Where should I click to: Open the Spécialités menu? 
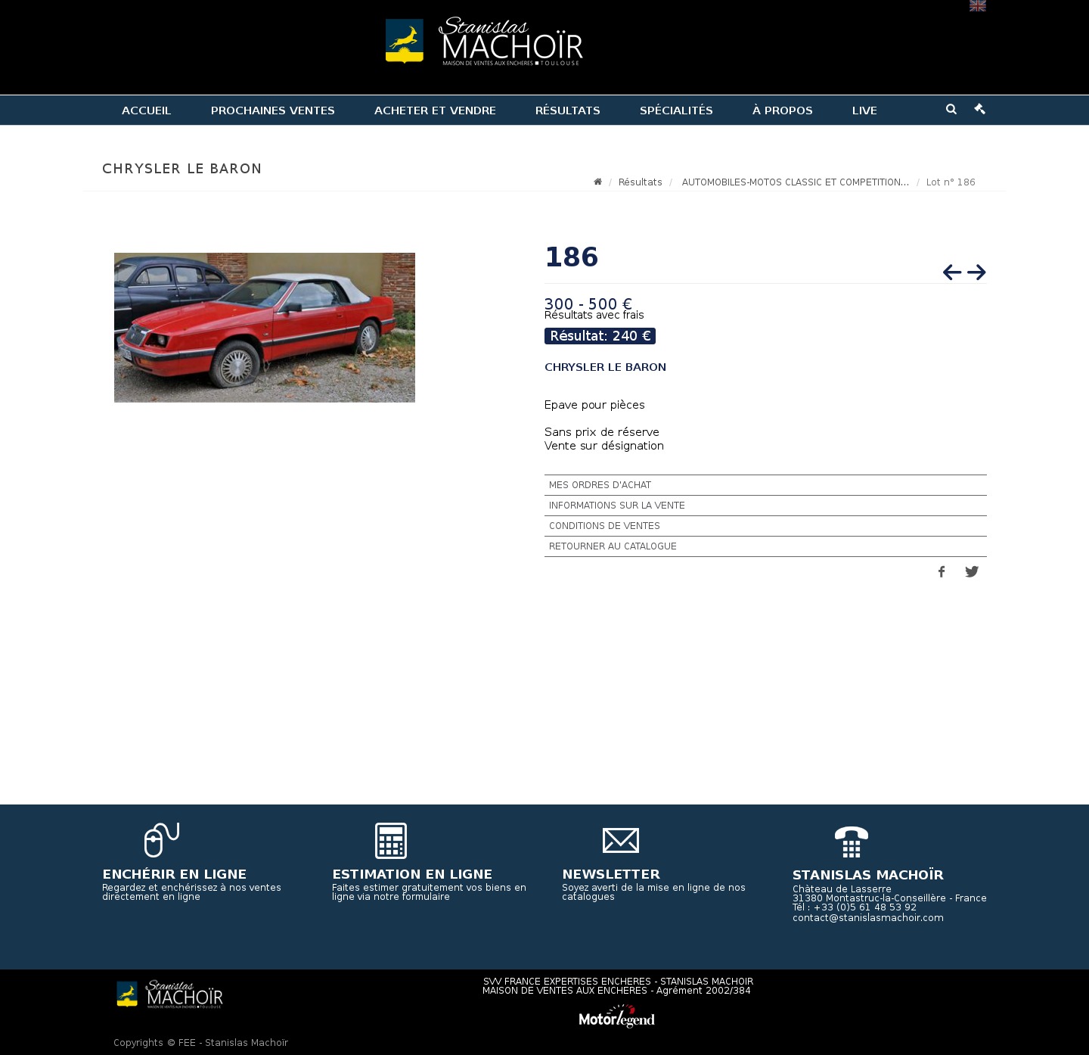coord(676,110)
